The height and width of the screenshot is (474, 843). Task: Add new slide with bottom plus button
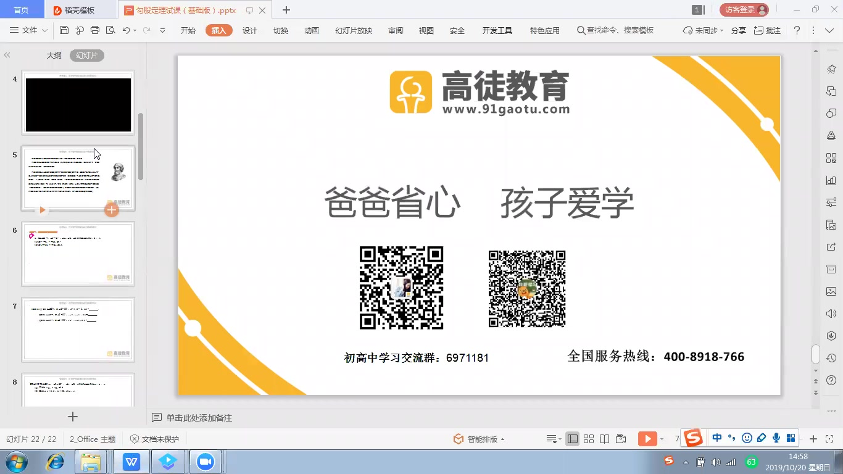click(x=73, y=417)
